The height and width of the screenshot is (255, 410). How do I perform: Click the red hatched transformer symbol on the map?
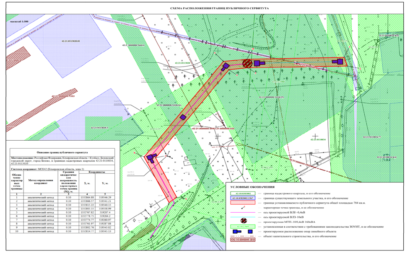coord(247,63)
